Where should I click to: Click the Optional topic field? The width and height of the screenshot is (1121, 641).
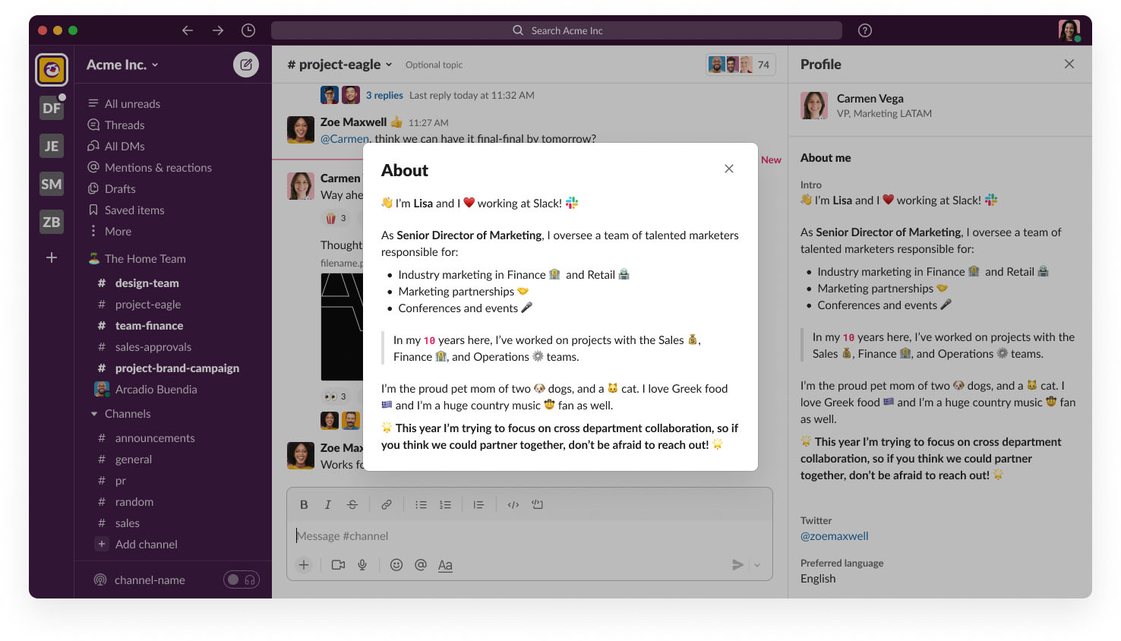(434, 65)
